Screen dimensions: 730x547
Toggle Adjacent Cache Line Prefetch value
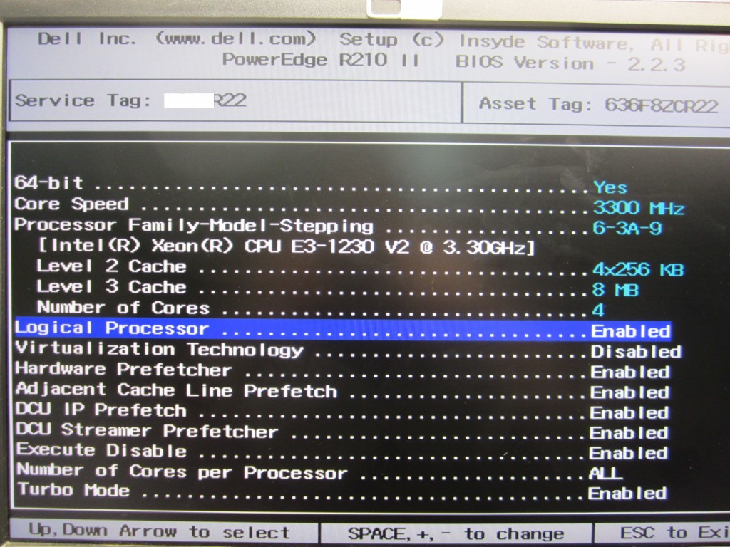629,392
